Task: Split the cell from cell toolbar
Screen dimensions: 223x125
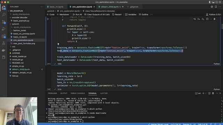Action: [x=207, y=19]
